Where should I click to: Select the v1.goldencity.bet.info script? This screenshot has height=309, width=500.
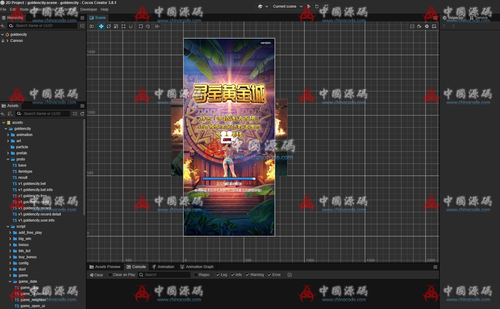coord(35,190)
